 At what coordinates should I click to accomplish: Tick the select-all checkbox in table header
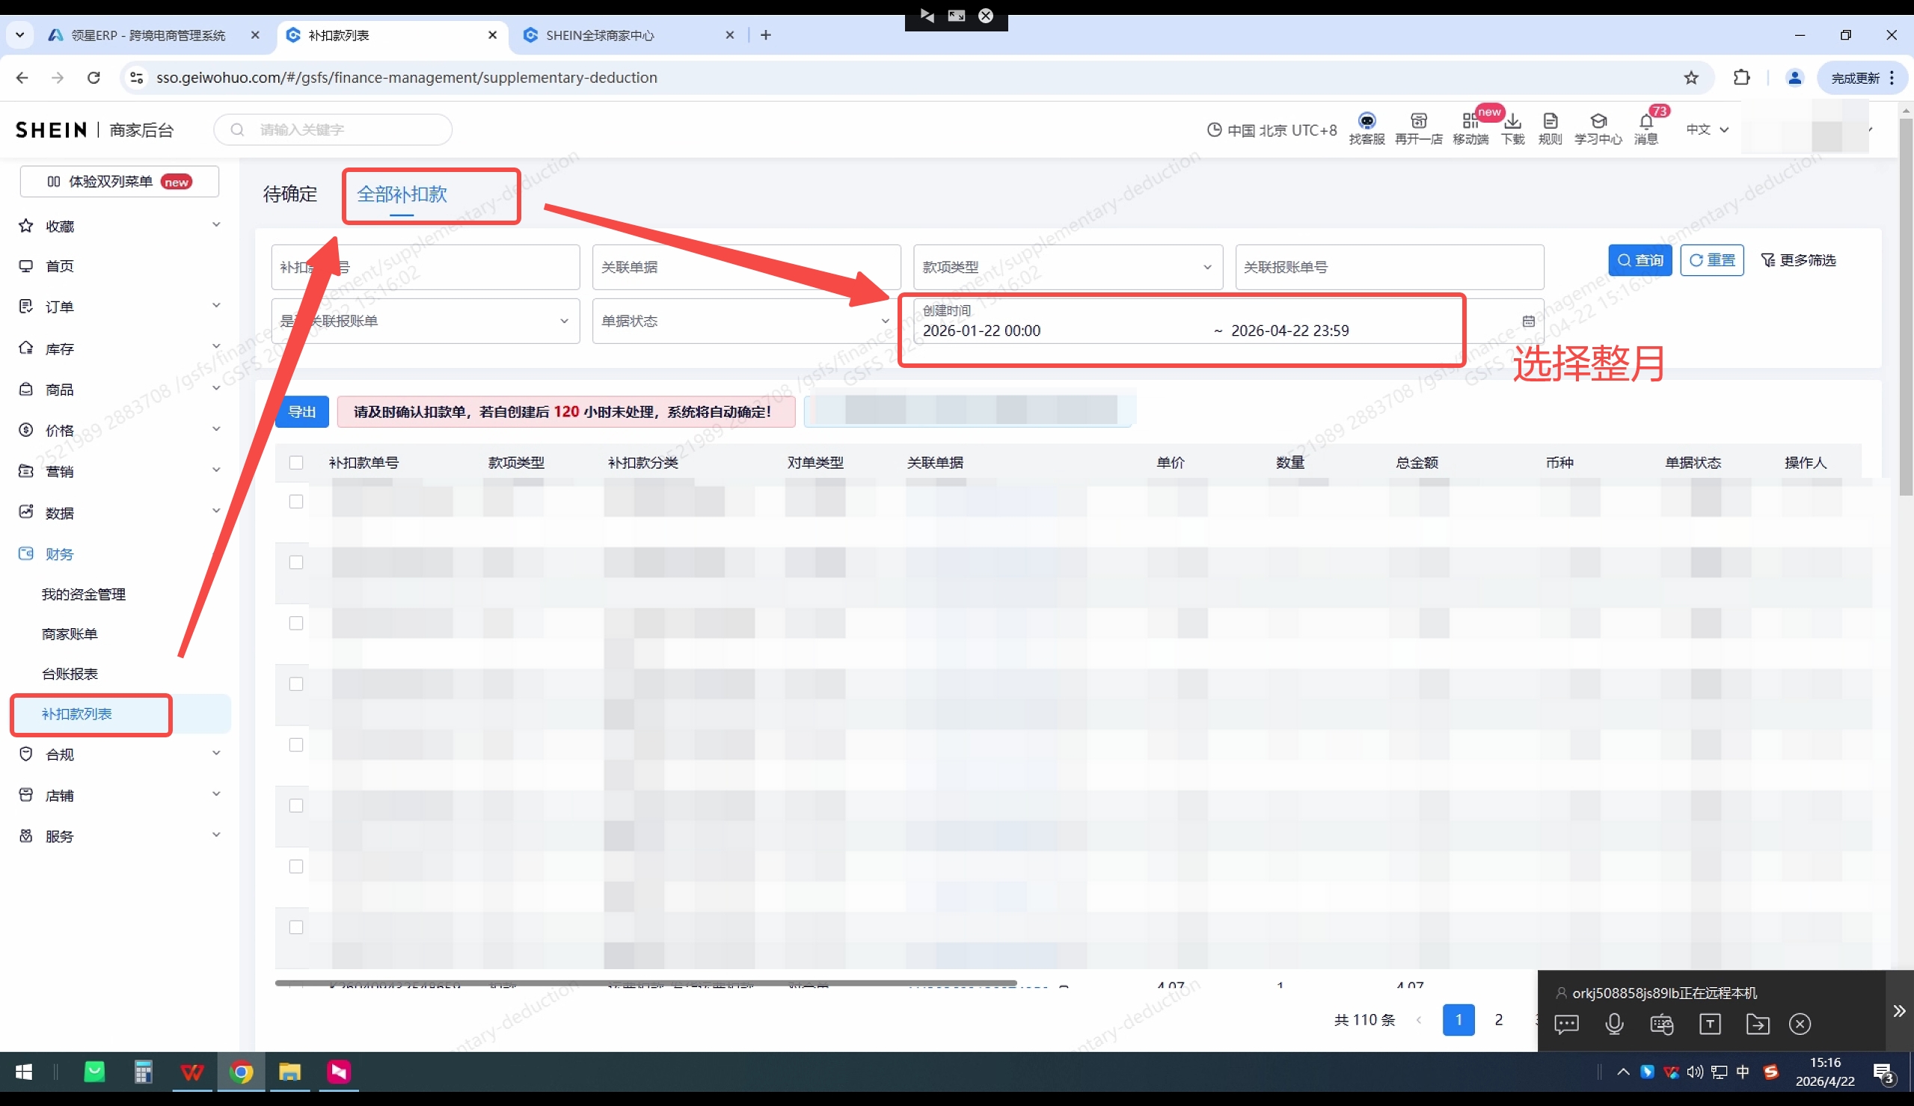click(x=296, y=463)
